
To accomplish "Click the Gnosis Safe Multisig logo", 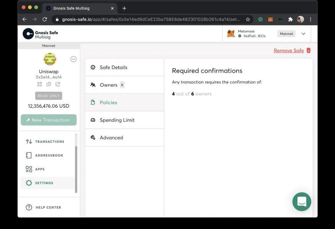I will 40,34.
